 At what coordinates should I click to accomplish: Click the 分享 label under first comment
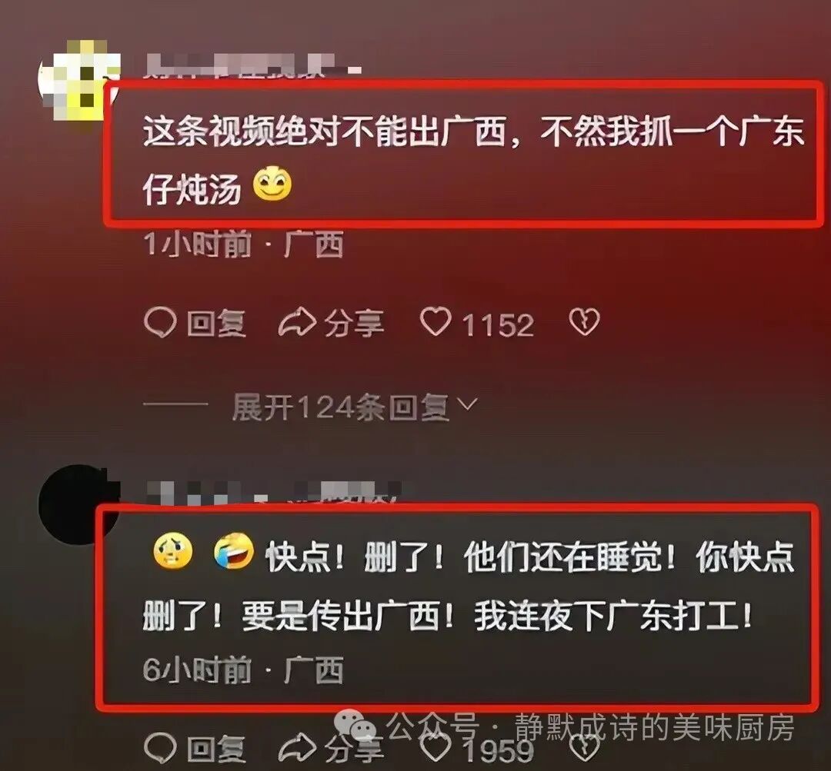coord(353,323)
